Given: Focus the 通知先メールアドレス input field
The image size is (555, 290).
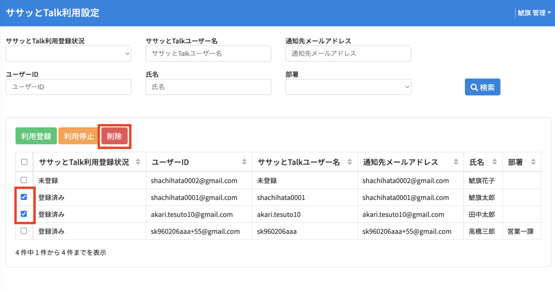Looking at the screenshot, I should point(349,54).
